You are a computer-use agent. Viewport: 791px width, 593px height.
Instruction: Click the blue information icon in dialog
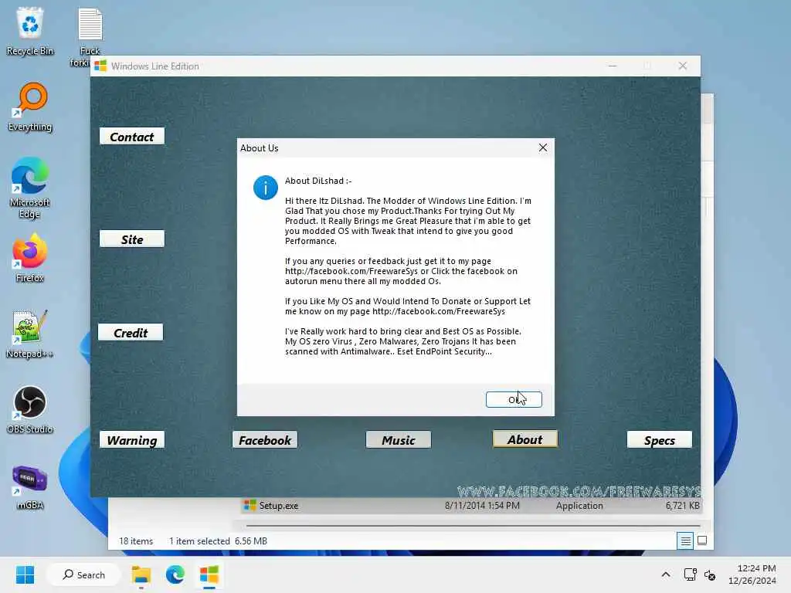coord(266,188)
